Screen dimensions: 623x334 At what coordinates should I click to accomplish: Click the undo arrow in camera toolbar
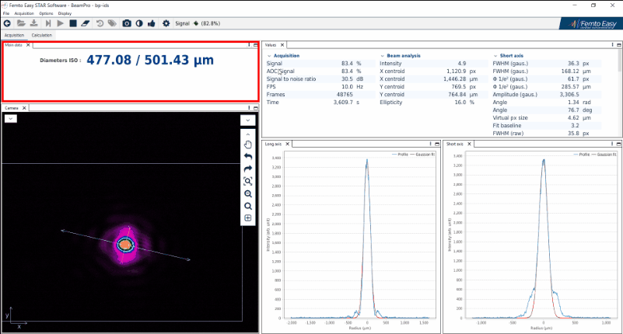(x=248, y=156)
